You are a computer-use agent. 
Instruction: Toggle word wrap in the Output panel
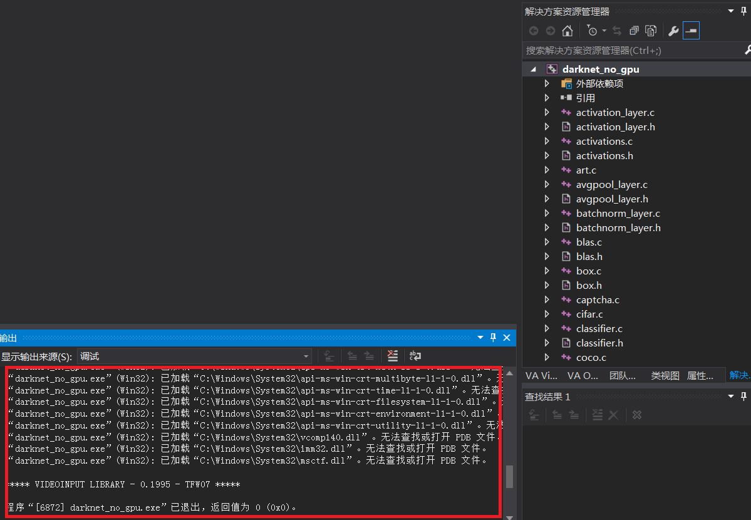click(415, 356)
